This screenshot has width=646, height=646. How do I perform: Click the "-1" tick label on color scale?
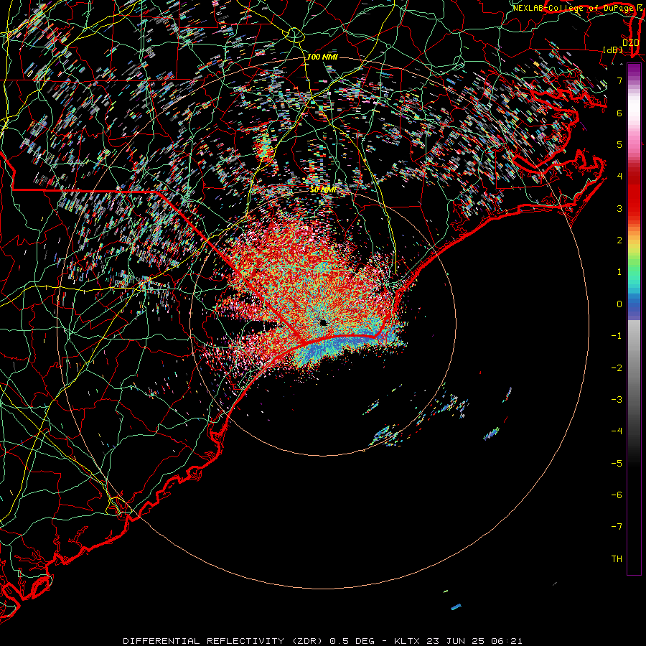pyautogui.click(x=617, y=336)
